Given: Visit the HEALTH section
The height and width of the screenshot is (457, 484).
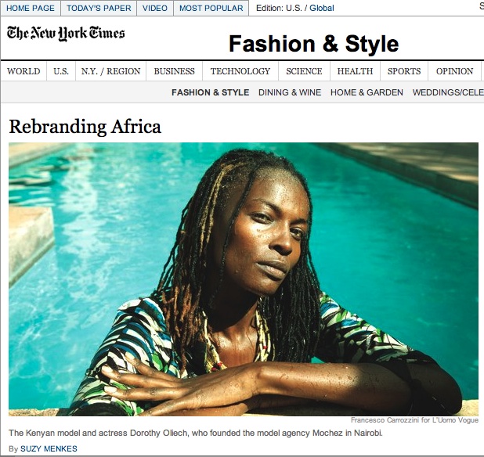Looking at the screenshot, I should point(355,71).
